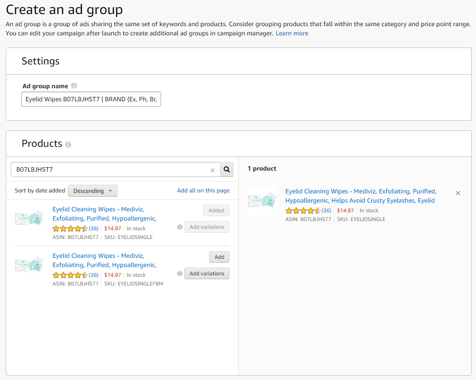Viewport: 476px width, 380px height.
Task: Open the Descending sort order dropdown
Action: click(93, 190)
